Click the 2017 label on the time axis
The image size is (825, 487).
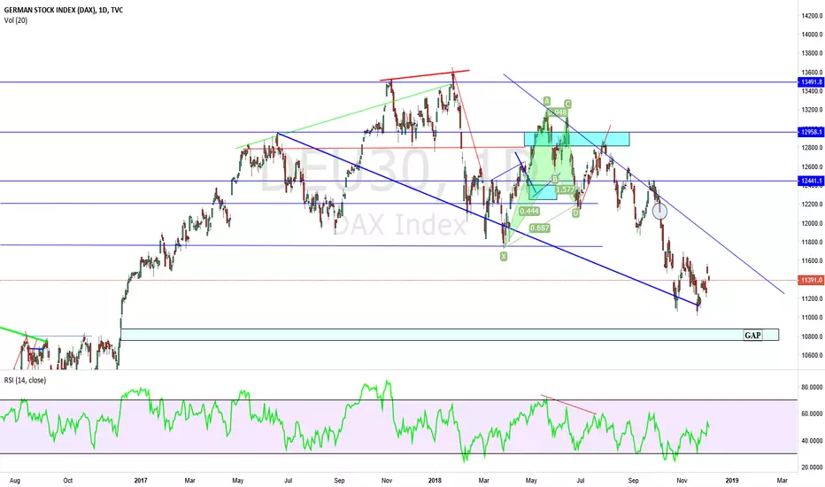click(x=141, y=481)
